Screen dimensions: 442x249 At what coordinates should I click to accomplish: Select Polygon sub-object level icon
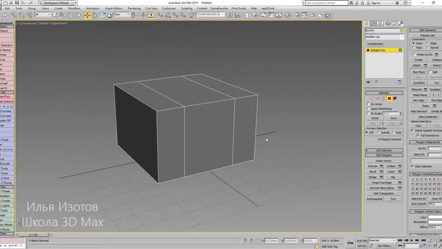[x=390, y=98]
